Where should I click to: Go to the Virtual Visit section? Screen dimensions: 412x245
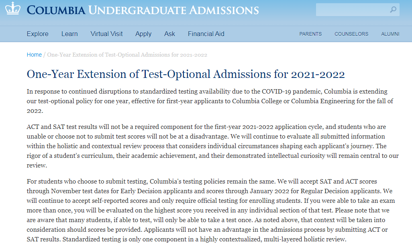[106, 34]
